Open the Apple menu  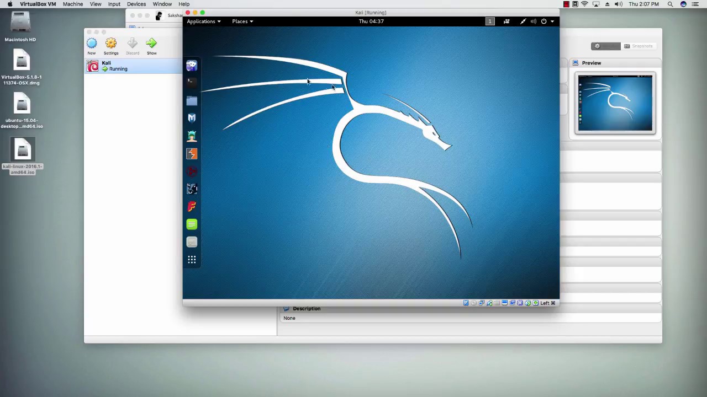pos(9,4)
